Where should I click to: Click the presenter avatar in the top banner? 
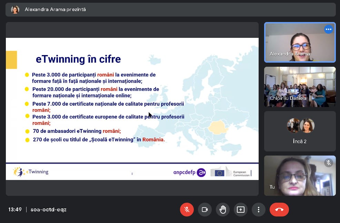point(15,10)
